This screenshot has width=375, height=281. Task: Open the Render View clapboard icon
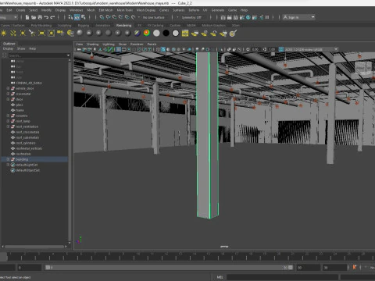[x=223, y=17]
